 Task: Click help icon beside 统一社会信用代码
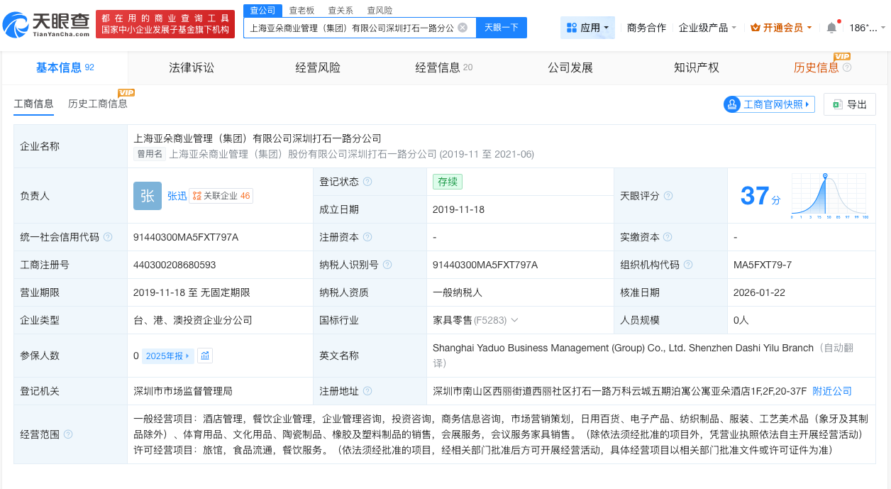[108, 237]
